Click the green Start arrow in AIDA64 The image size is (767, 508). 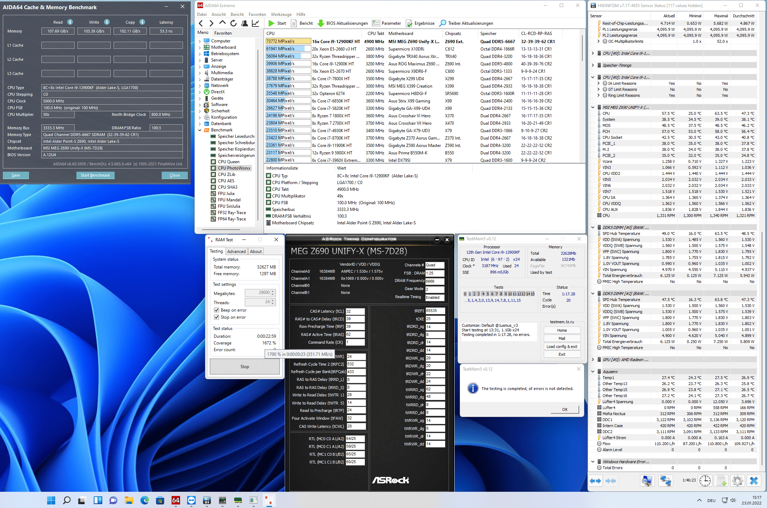(271, 23)
